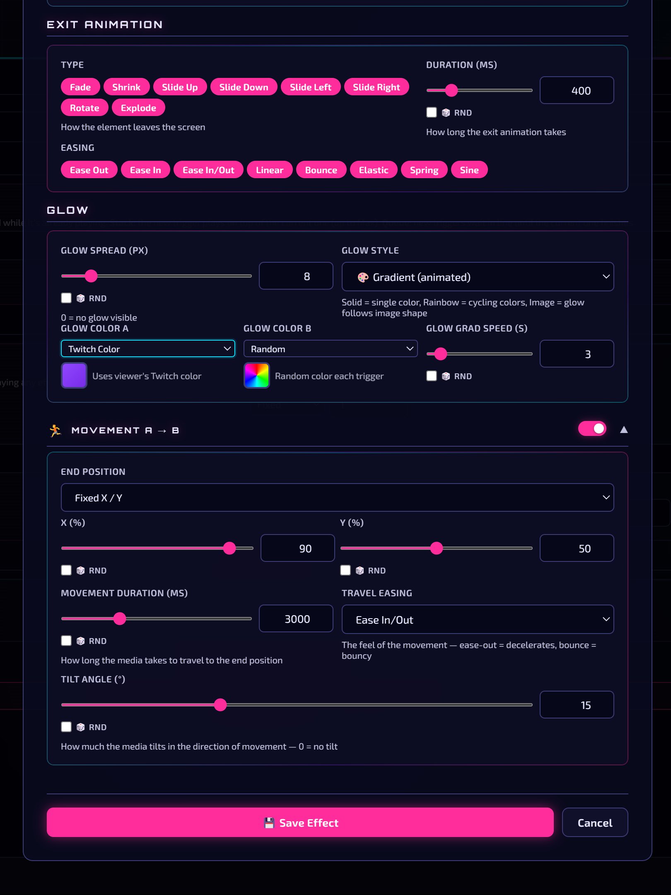
Task: Click the Save Effect button
Action: pos(300,822)
